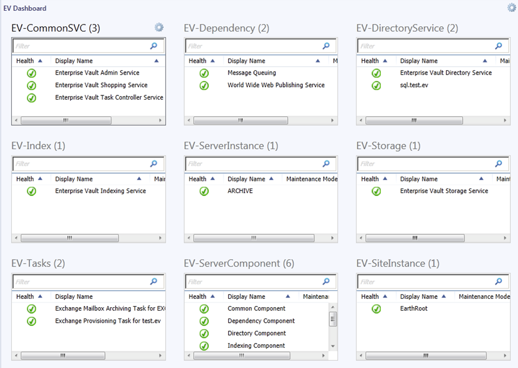The image size is (518, 368).
Task: Click search magnifier in EV-Storage filter
Action: click(x=498, y=163)
